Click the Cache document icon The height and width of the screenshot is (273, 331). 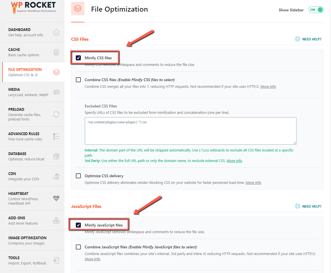pyautogui.click(x=56, y=52)
